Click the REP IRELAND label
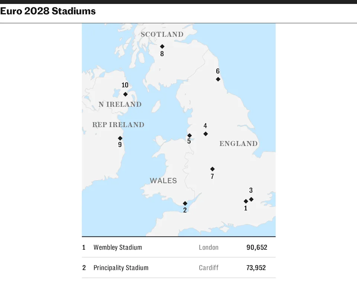The height and width of the screenshot is (284, 357). [x=118, y=125]
